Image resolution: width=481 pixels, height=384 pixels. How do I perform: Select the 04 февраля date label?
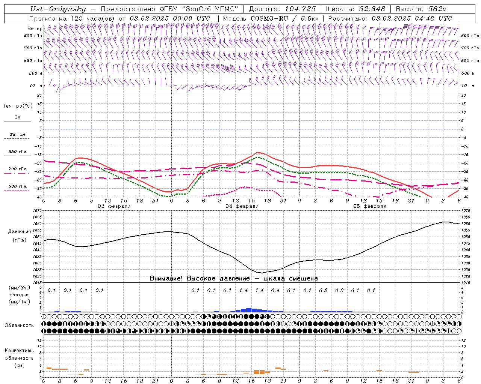242,206
